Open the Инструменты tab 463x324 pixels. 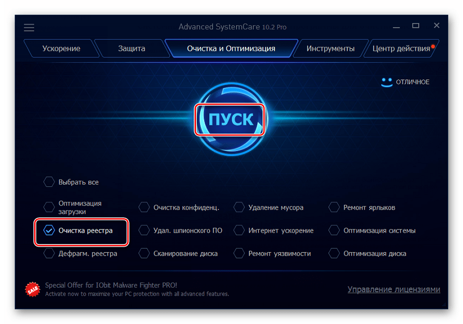point(330,48)
